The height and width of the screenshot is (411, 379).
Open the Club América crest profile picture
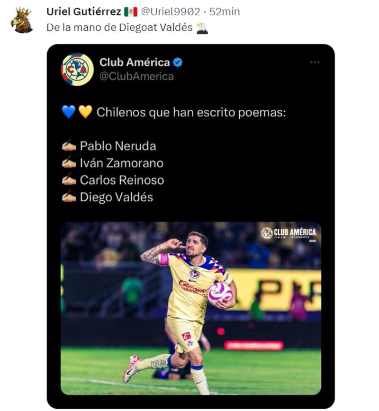tap(77, 70)
